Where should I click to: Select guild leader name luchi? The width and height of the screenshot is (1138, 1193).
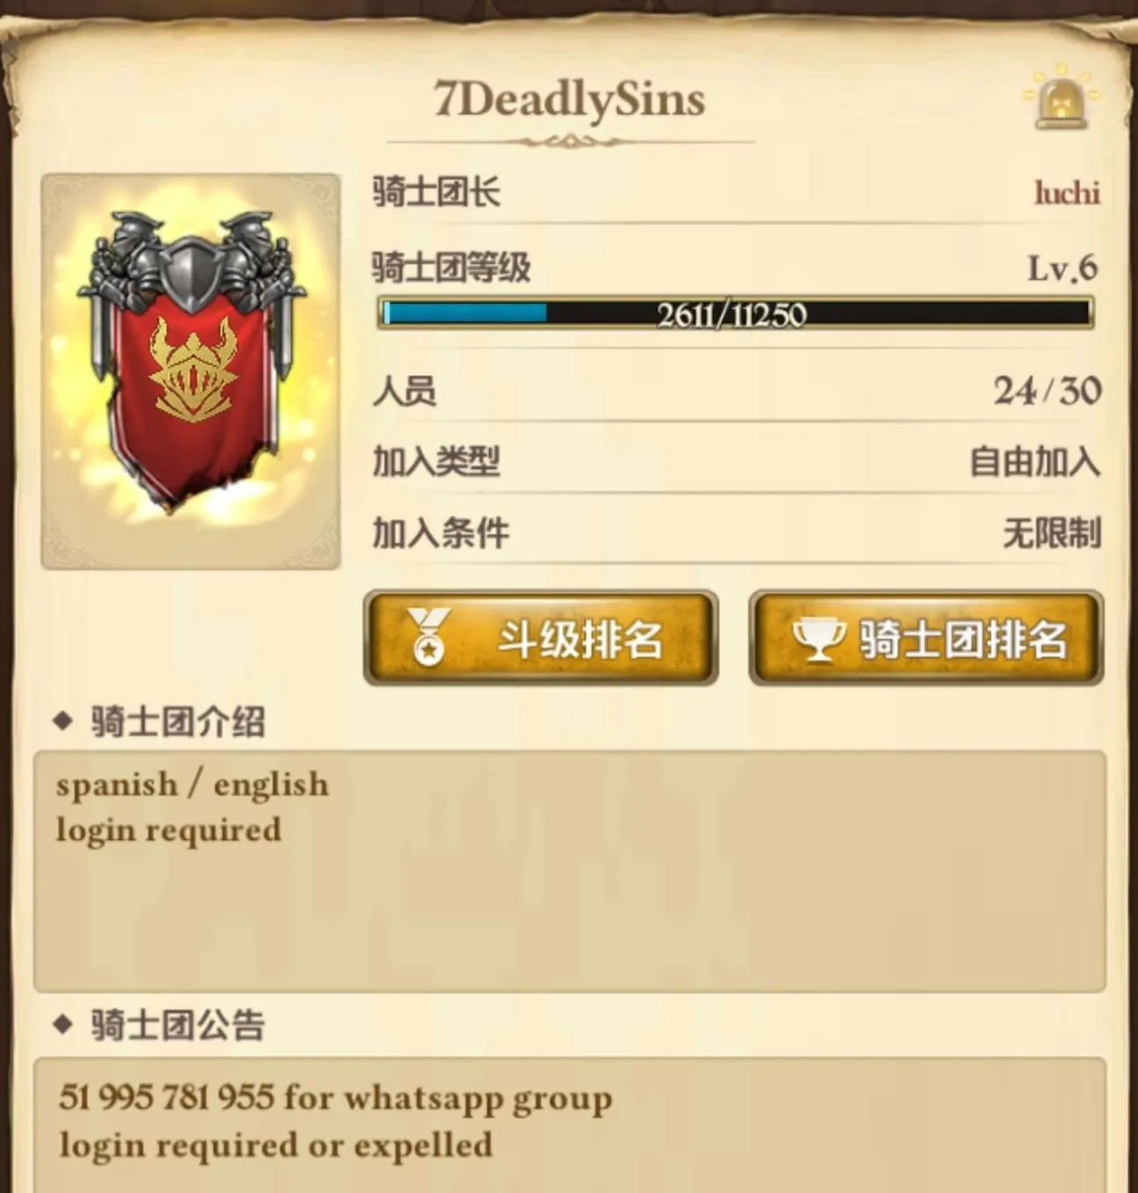[1067, 192]
